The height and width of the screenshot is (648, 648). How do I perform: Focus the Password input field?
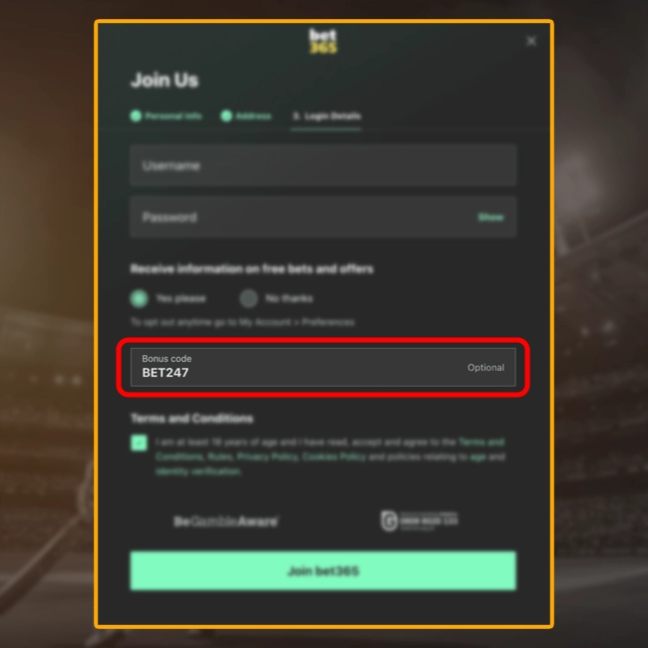[323, 217]
